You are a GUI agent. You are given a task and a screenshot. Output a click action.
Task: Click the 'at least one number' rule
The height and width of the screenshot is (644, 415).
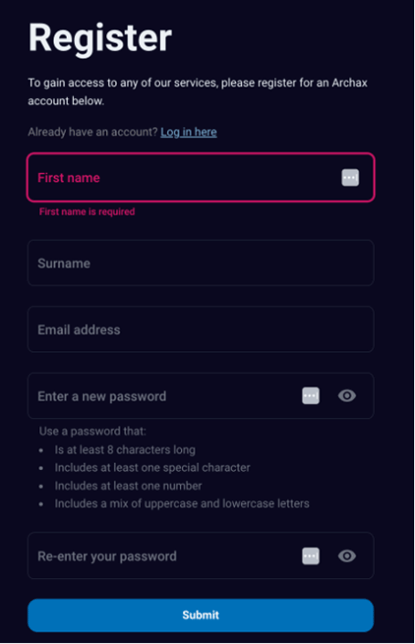(x=128, y=486)
